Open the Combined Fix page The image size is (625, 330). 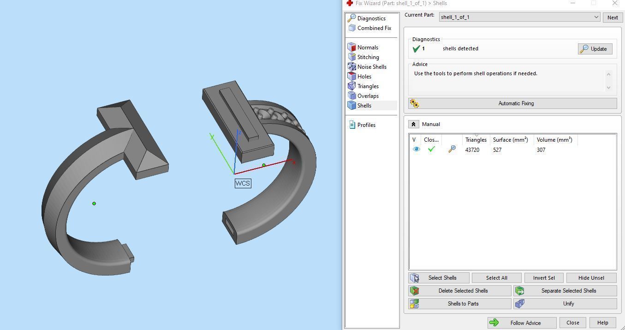point(374,28)
